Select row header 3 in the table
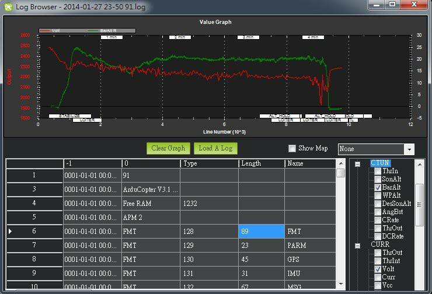Image resolution: width=432 pixels, height=294 pixels. click(34, 190)
